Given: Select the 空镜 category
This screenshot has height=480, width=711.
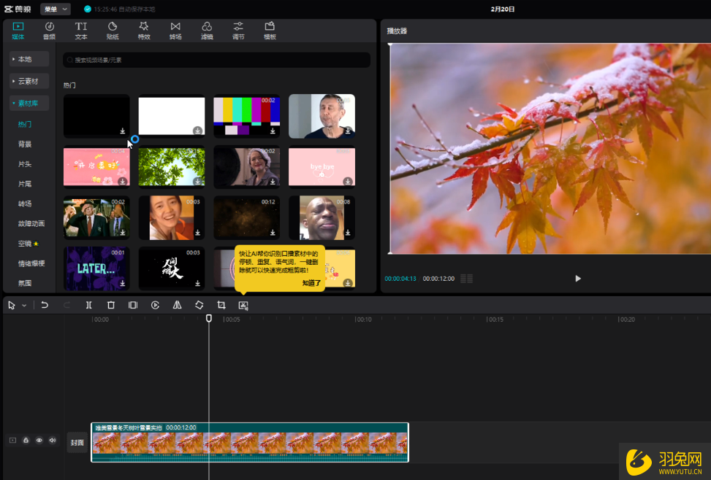Looking at the screenshot, I should (28, 244).
